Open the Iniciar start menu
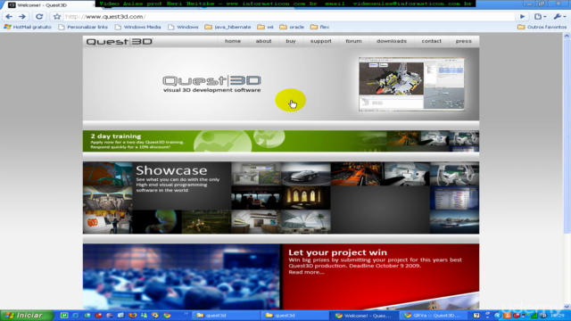This screenshot has height=321, width=571. (27, 315)
